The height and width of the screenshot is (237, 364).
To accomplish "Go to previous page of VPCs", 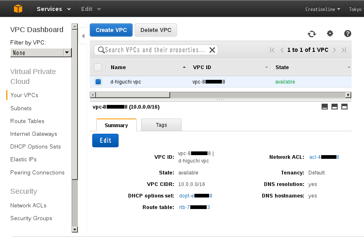I will click(282, 50).
